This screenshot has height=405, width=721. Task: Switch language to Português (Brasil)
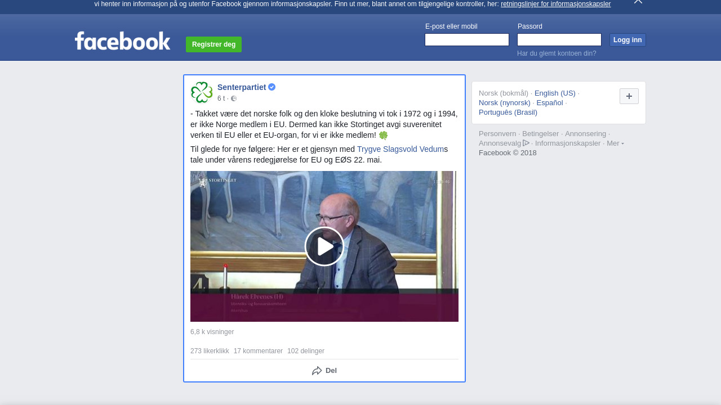tap(508, 112)
